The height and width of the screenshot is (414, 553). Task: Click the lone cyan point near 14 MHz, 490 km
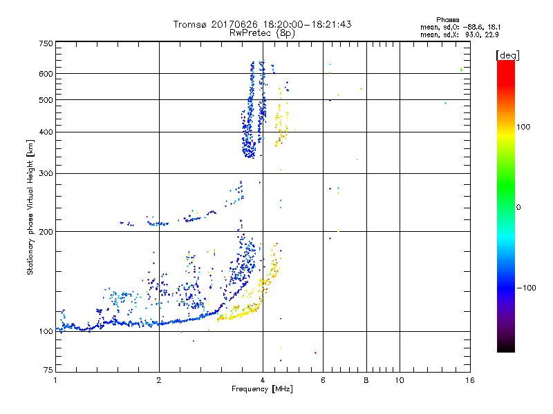pyautogui.click(x=445, y=103)
